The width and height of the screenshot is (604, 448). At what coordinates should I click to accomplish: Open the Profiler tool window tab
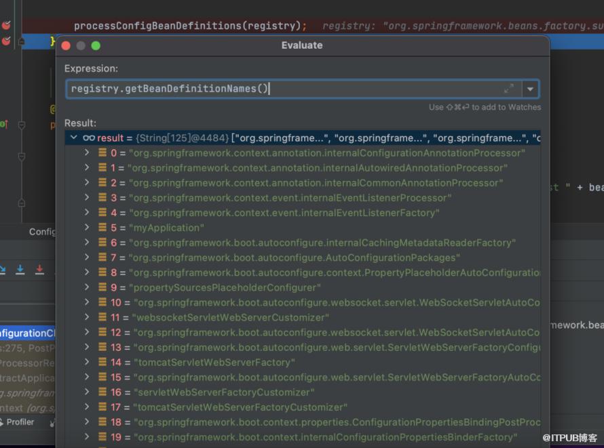point(17,422)
